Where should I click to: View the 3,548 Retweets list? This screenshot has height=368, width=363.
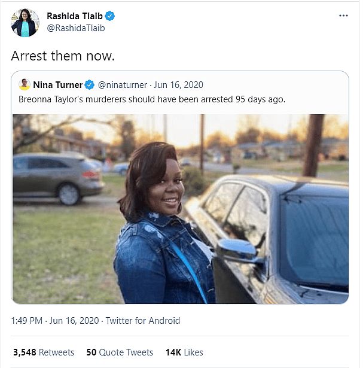(x=43, y=352)
